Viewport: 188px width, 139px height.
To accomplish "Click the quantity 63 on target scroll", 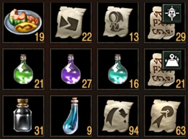I will [181, 131].
